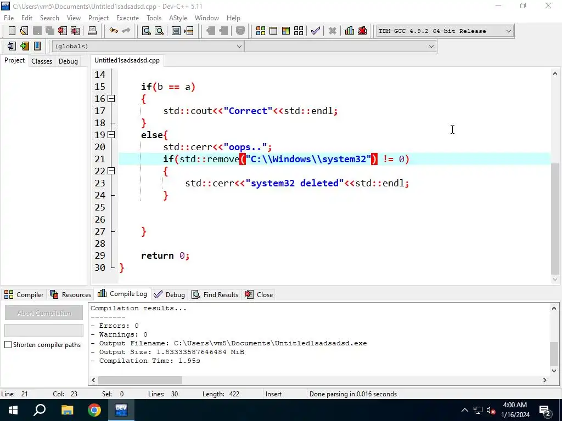Viewport: 562px width, 421px height.
Task: Open the View menu
Action: 74,18
